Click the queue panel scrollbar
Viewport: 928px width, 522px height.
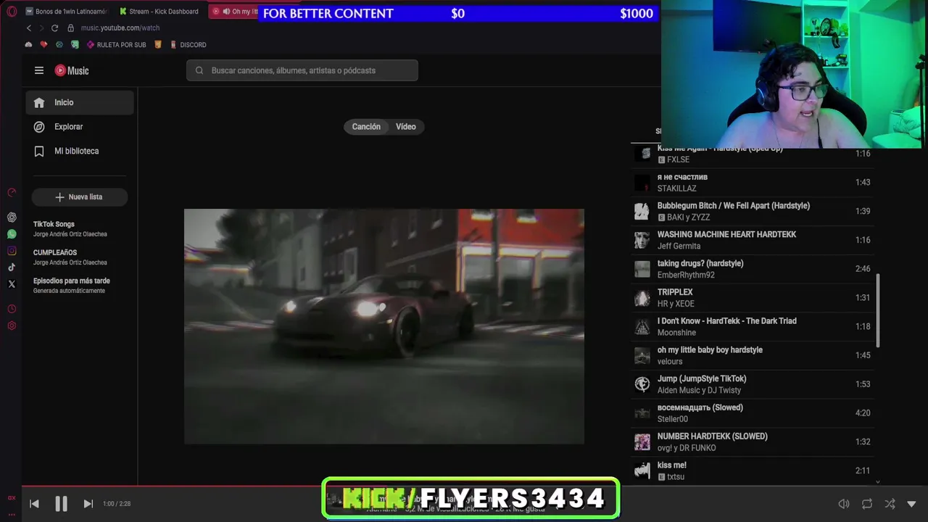click(878, 310)
